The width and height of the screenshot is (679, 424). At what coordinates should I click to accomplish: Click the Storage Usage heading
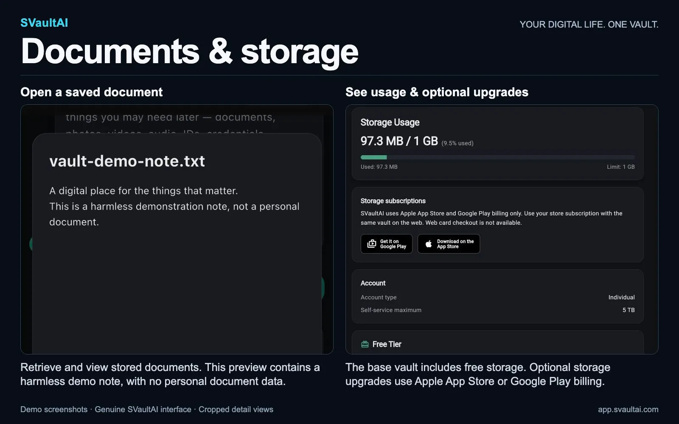point(390,123)
